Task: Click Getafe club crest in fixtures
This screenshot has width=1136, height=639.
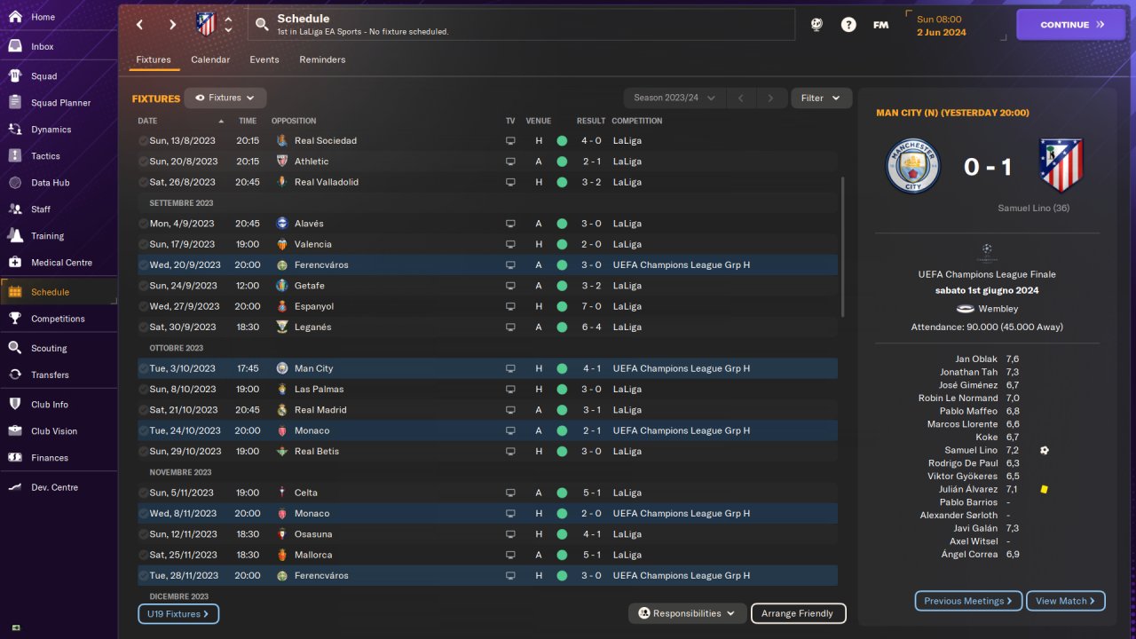Action: click(281, 286)
